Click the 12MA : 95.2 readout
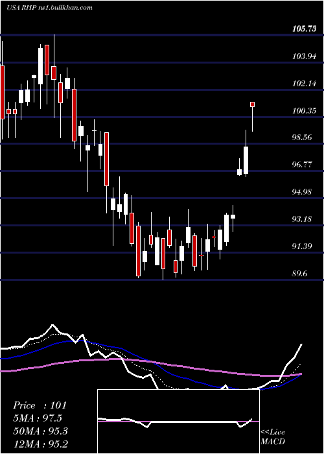The width and height of the screenshot is (324, 454). tap(40, 444)
